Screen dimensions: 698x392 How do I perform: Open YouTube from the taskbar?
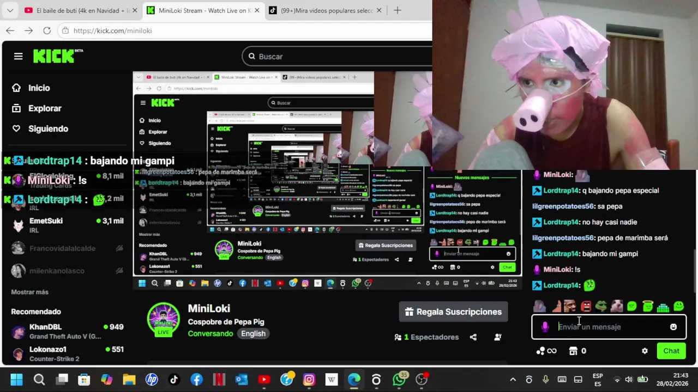(264, 379)
